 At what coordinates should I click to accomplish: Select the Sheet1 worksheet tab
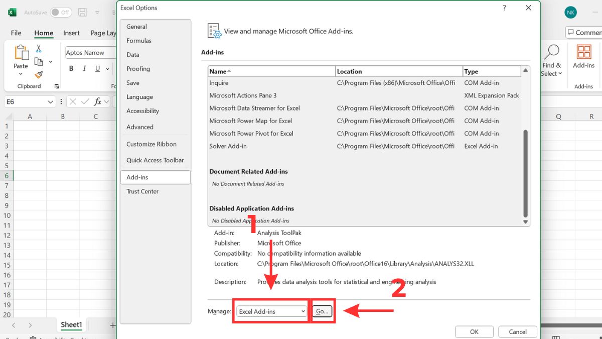pos(71,324)
